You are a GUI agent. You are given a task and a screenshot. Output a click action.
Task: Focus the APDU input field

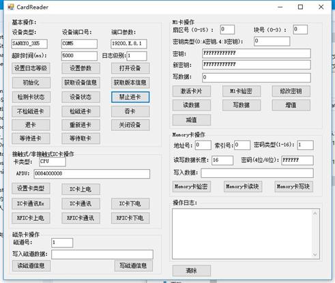[x=92, y=174]
